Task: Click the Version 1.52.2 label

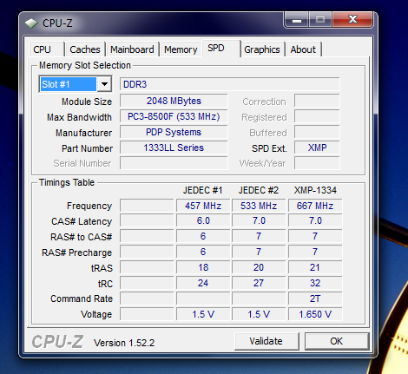Action: [x=124, y=343]
